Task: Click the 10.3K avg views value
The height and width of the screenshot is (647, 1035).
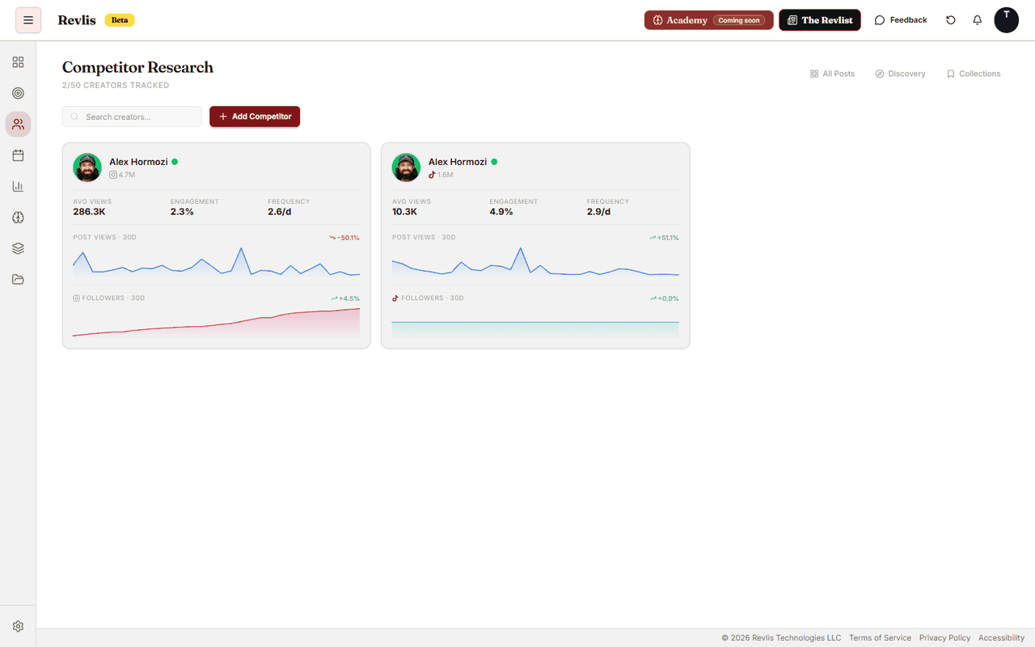Action: click(x=404, y=212)
